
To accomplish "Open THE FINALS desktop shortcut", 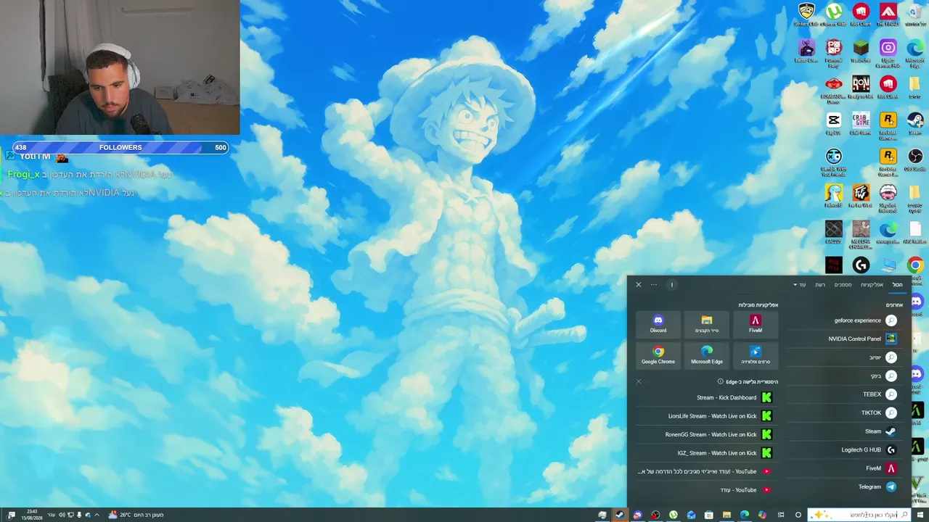I will click(888, 14).
